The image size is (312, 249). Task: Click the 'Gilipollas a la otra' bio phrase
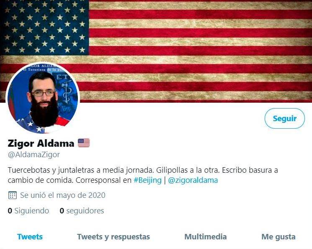(x=188, y=170)
